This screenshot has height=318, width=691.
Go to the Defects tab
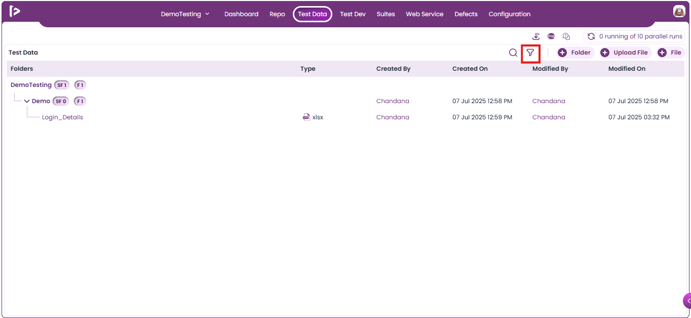(466, 14)
